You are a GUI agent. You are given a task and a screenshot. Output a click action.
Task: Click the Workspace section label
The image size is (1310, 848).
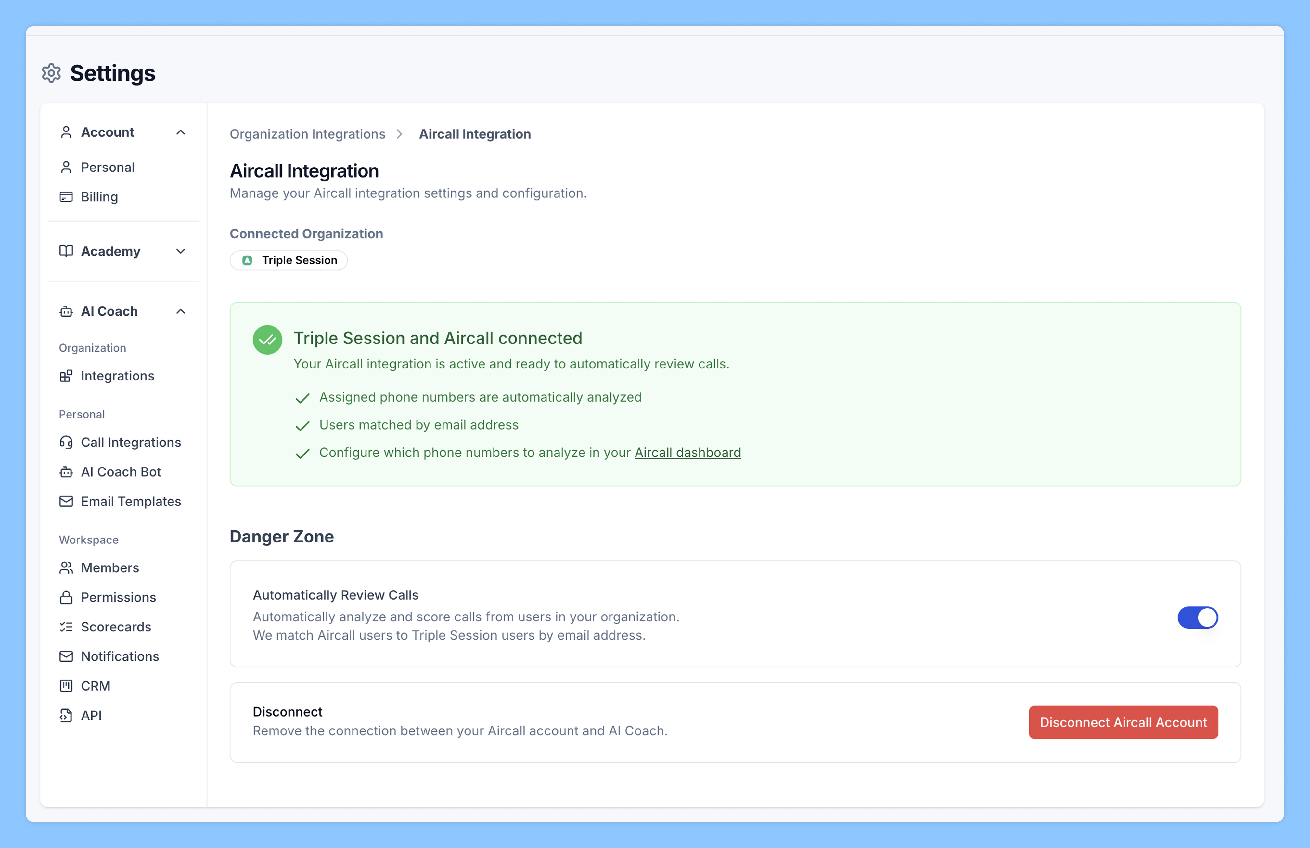89,540
